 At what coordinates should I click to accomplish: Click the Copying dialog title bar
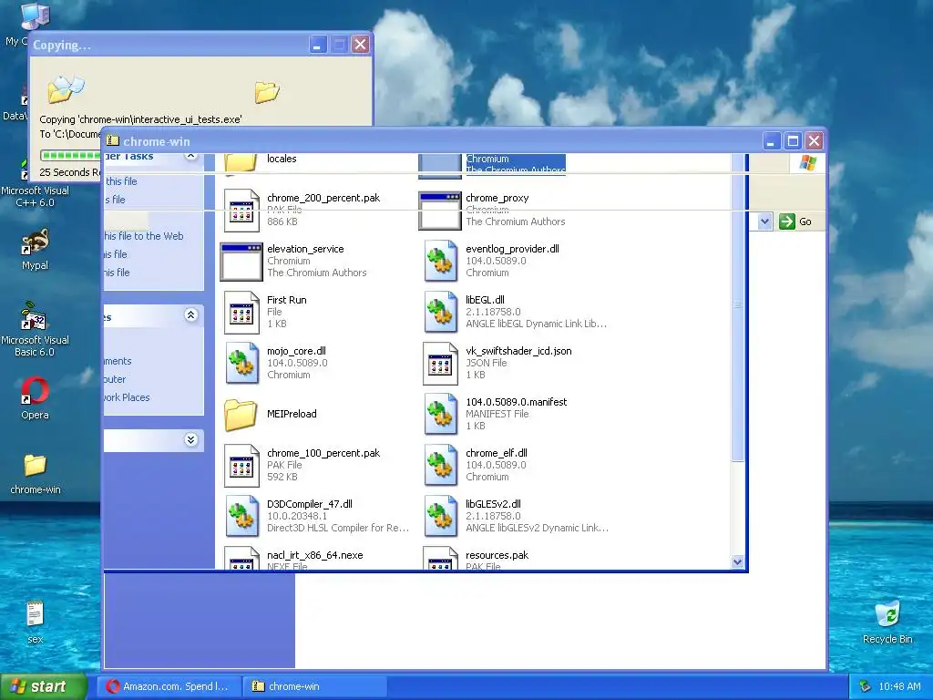coord(200,45)
